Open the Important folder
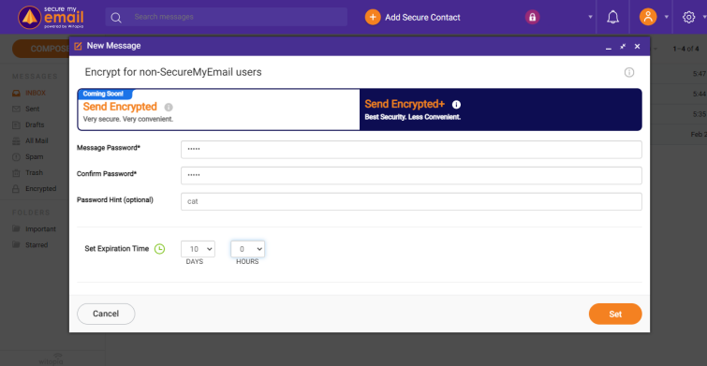The width and height of the screenshot is (707, 366). pos(40,229)
